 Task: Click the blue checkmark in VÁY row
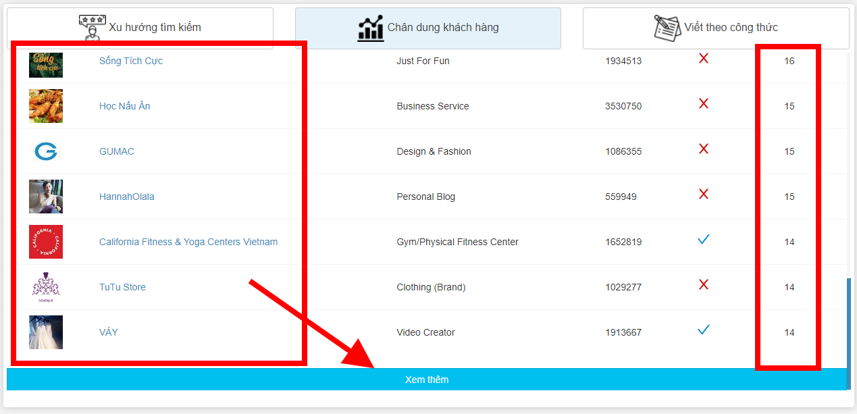click(x=704, y=330)
